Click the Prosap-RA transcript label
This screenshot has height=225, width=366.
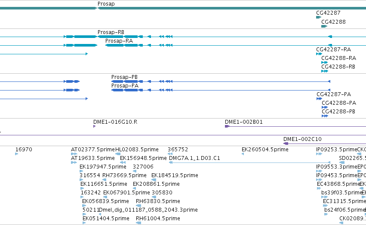119,41
